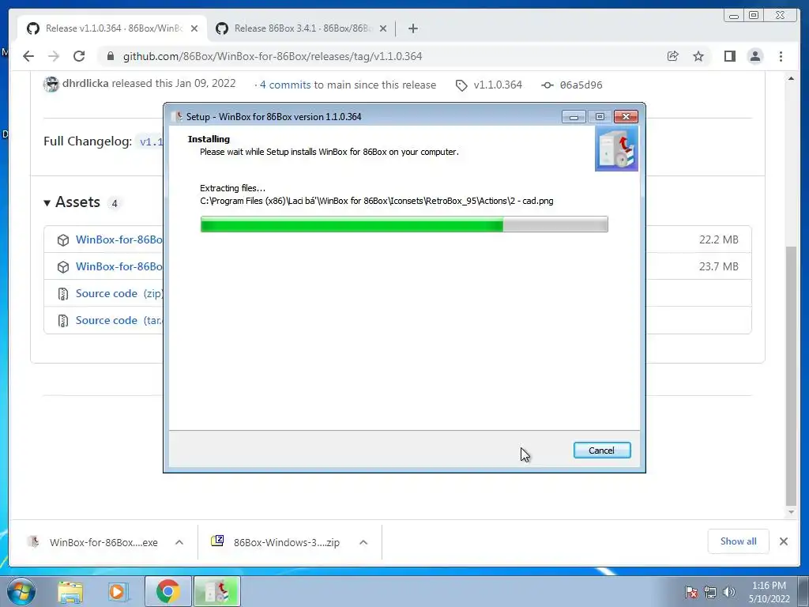Click the browser forward arrow

point(54,56)
